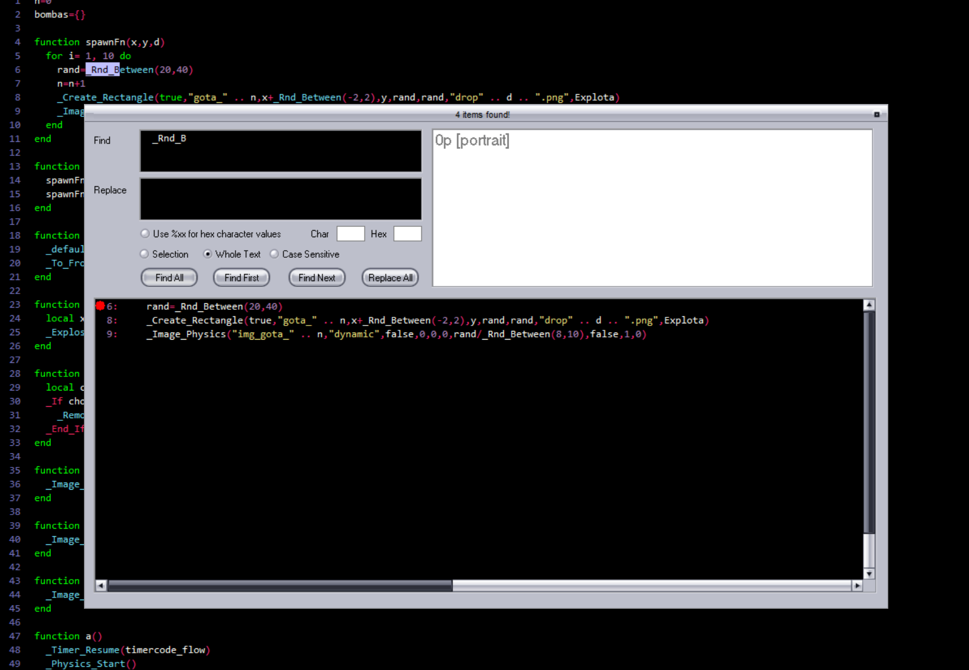This screenshot has height=670, width=969.
Task: Click the red marker on result line 6
Action: [x=100, y=306]
